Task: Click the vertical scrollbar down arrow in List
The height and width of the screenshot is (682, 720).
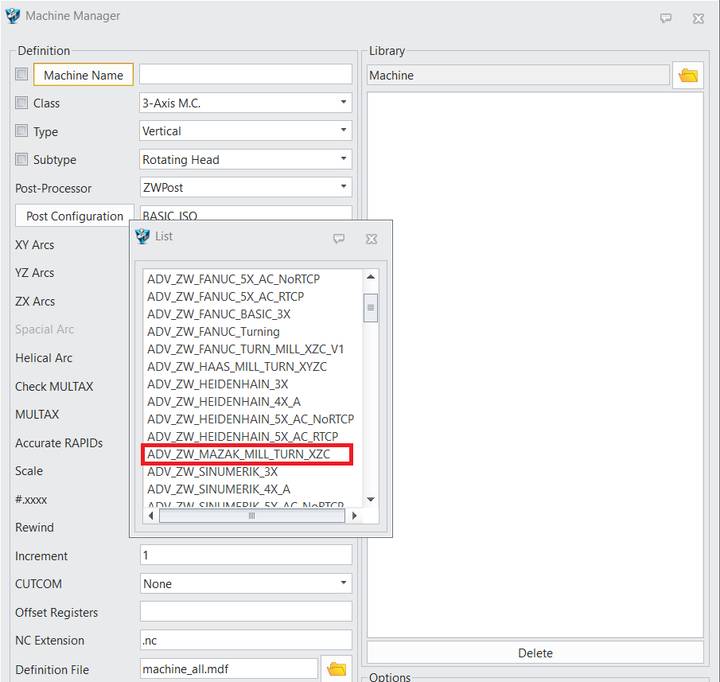Action: 370,499
